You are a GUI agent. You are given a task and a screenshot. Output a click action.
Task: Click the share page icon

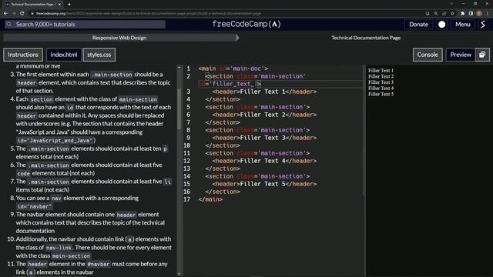(x=444, y=14)
